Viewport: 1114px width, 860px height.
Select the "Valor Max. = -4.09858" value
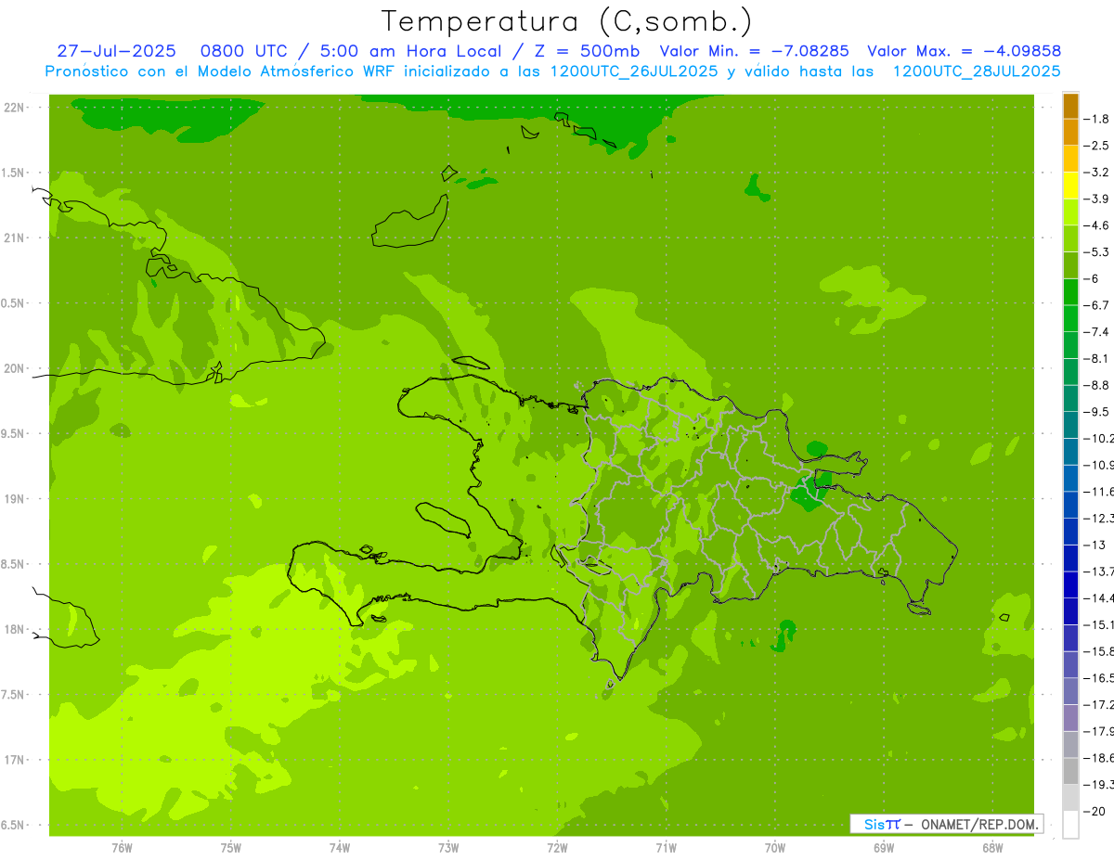pyautogui.click(x=964, y=51)
